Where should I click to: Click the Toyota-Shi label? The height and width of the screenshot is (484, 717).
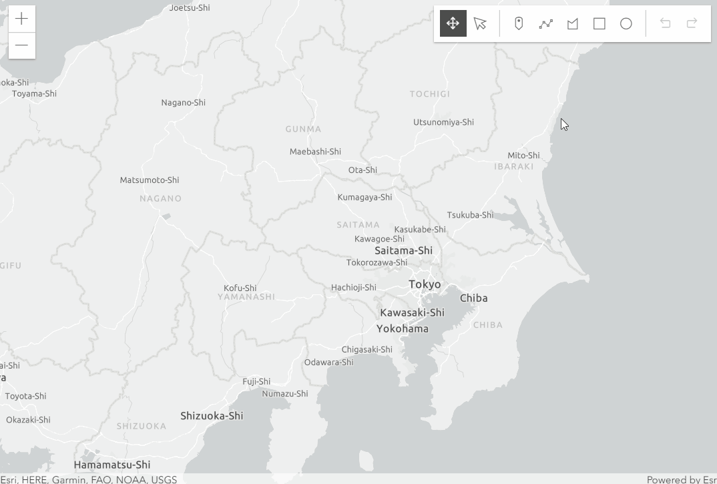(x=25, y=397)
